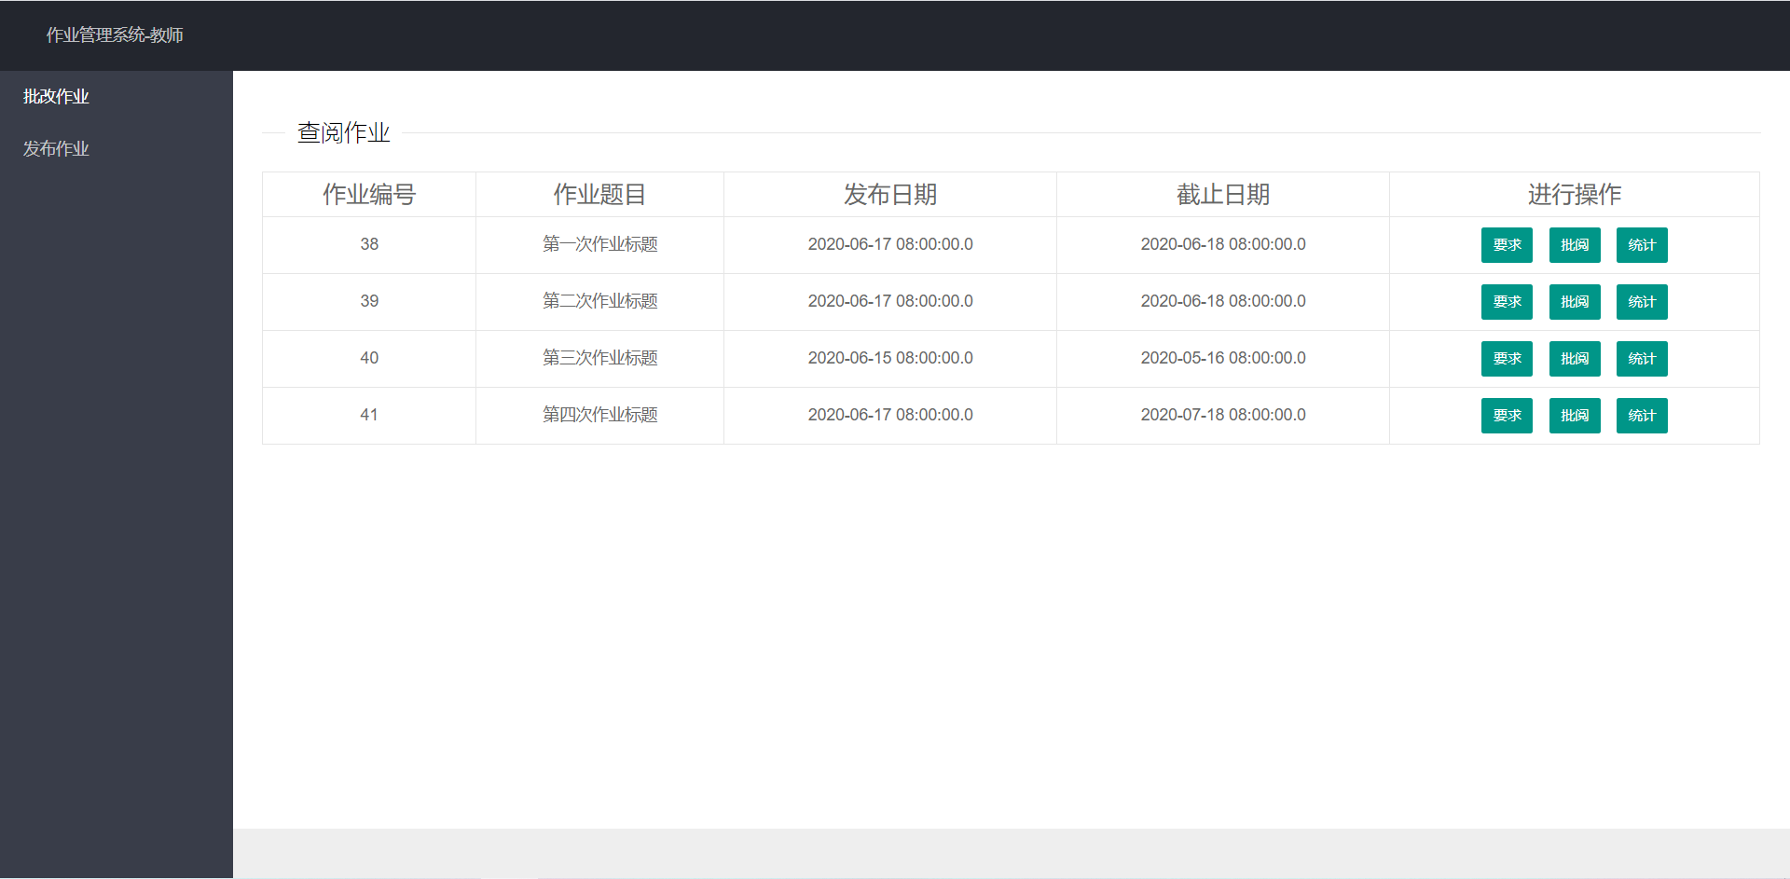Select the 第四次作业标题 cell
The image size is (1790, 879).
(599, 416)
